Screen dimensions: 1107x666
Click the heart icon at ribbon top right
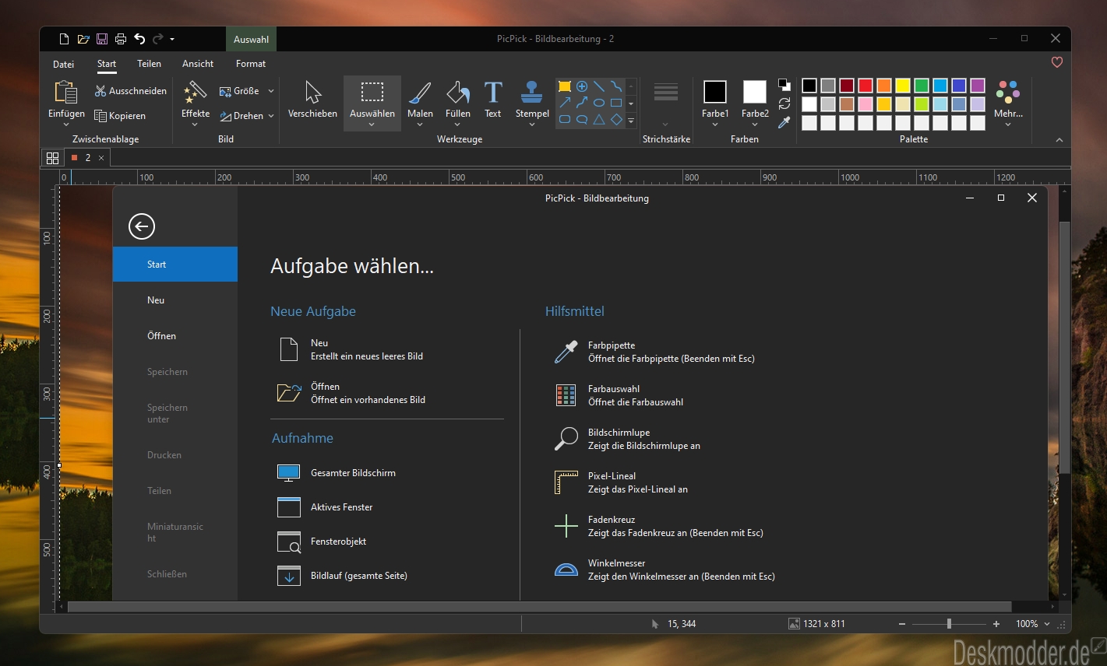1057,62
